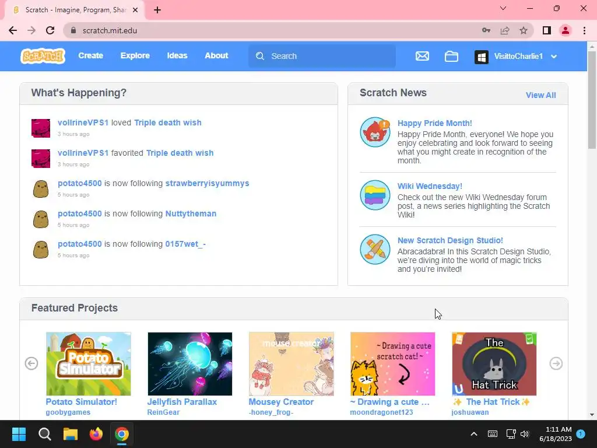Click the avatar beside vollrineVPS1 loved activity
The image size is (597, 448).
point(41,128)
